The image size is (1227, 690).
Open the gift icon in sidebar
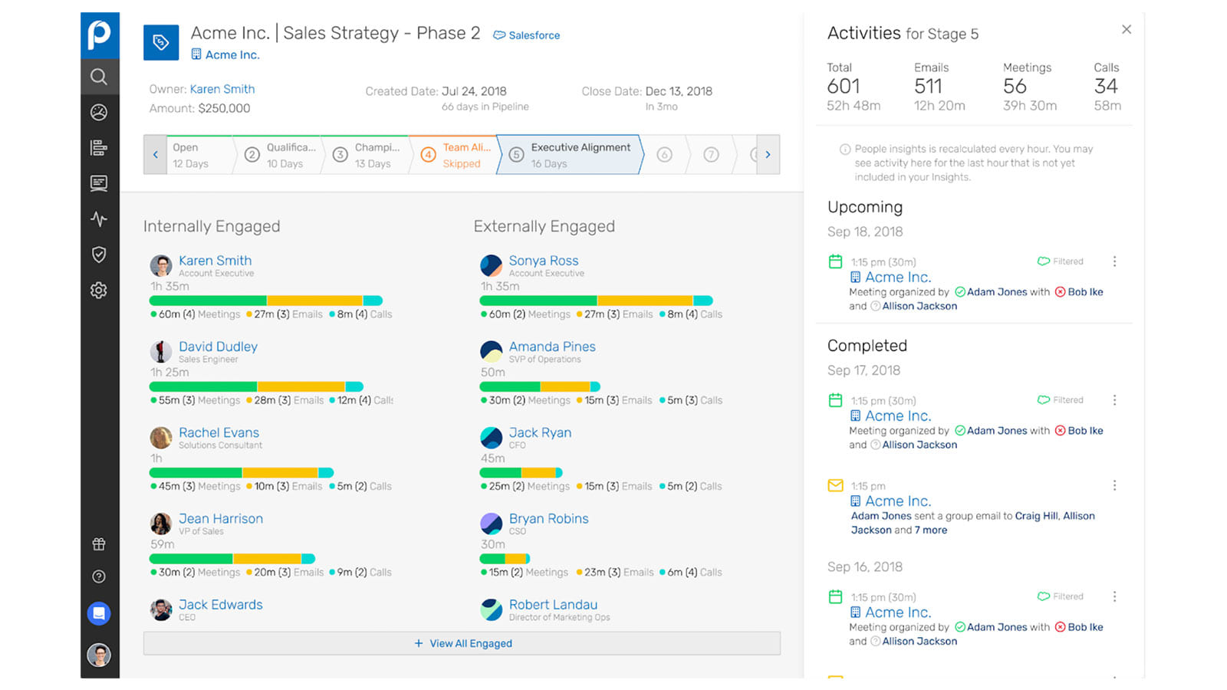(99, 544)
